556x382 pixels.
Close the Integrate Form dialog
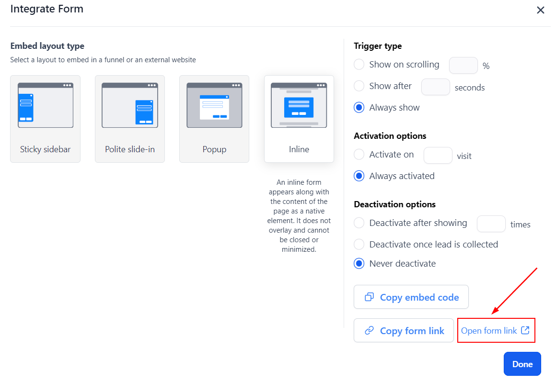click(x=541, y=10)
